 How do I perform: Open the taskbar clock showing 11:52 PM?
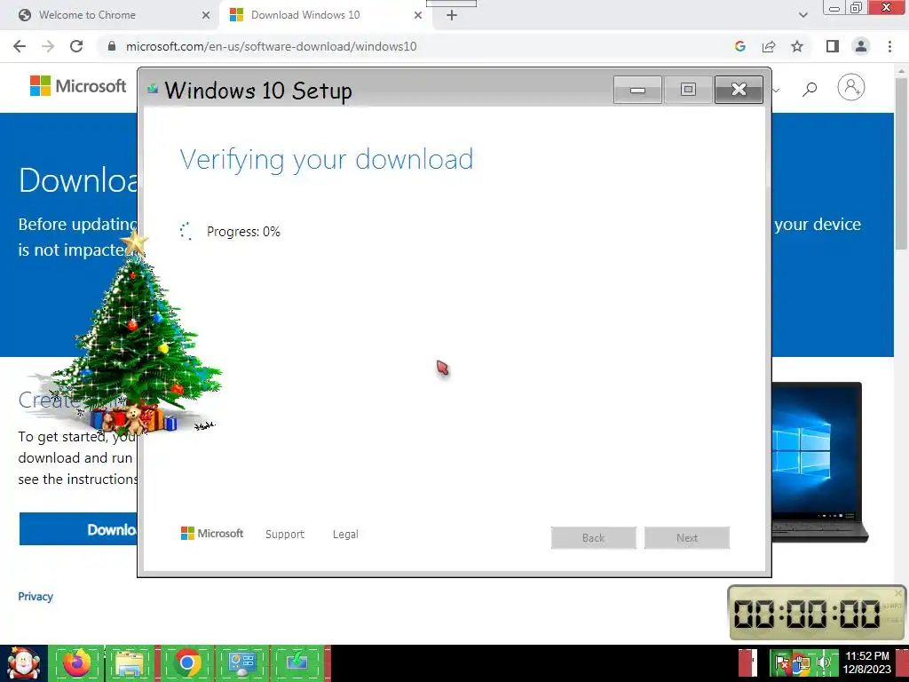click(x=866, y=662)
